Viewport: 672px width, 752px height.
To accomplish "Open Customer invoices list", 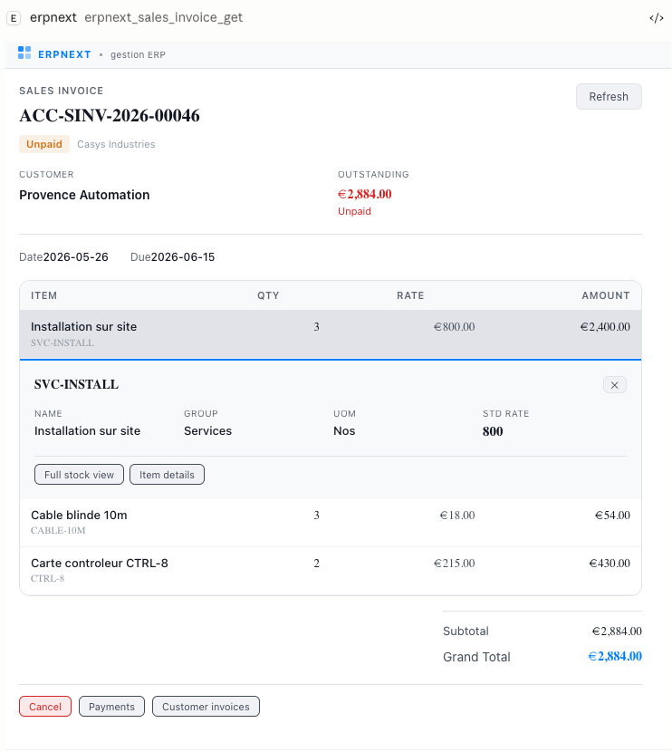I will pyautogui.click(x=206, y=707).
